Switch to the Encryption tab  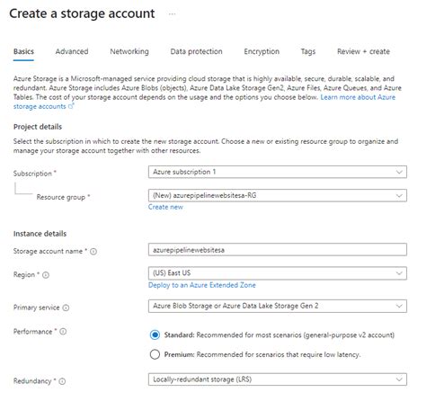pyautogui.click(x=262, y=51)
